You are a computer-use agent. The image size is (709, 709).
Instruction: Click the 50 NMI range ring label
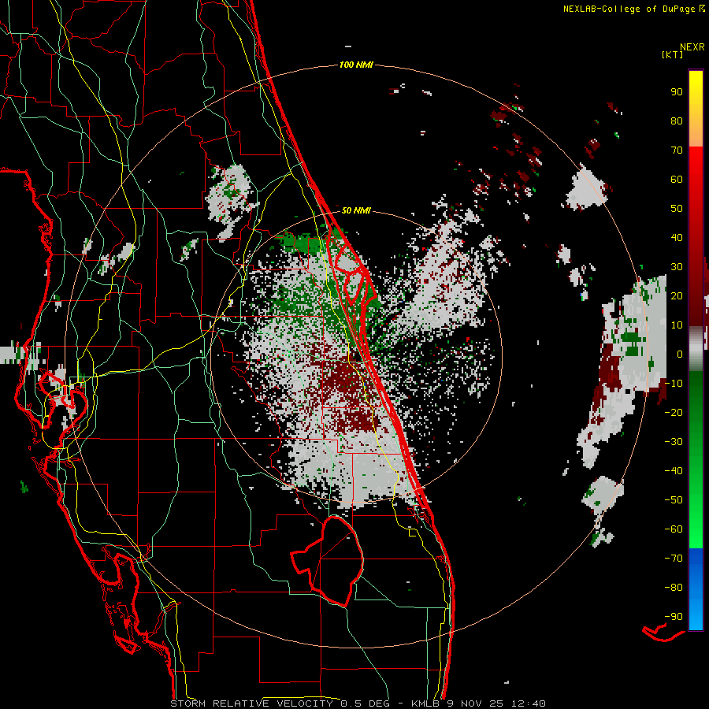tap(356, 210)
